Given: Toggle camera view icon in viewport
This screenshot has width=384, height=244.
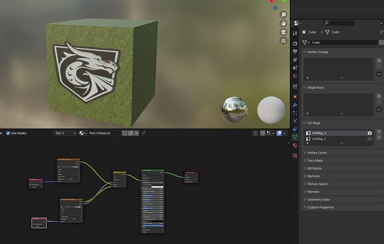Looking at the screenshot, I should [283, 32].
